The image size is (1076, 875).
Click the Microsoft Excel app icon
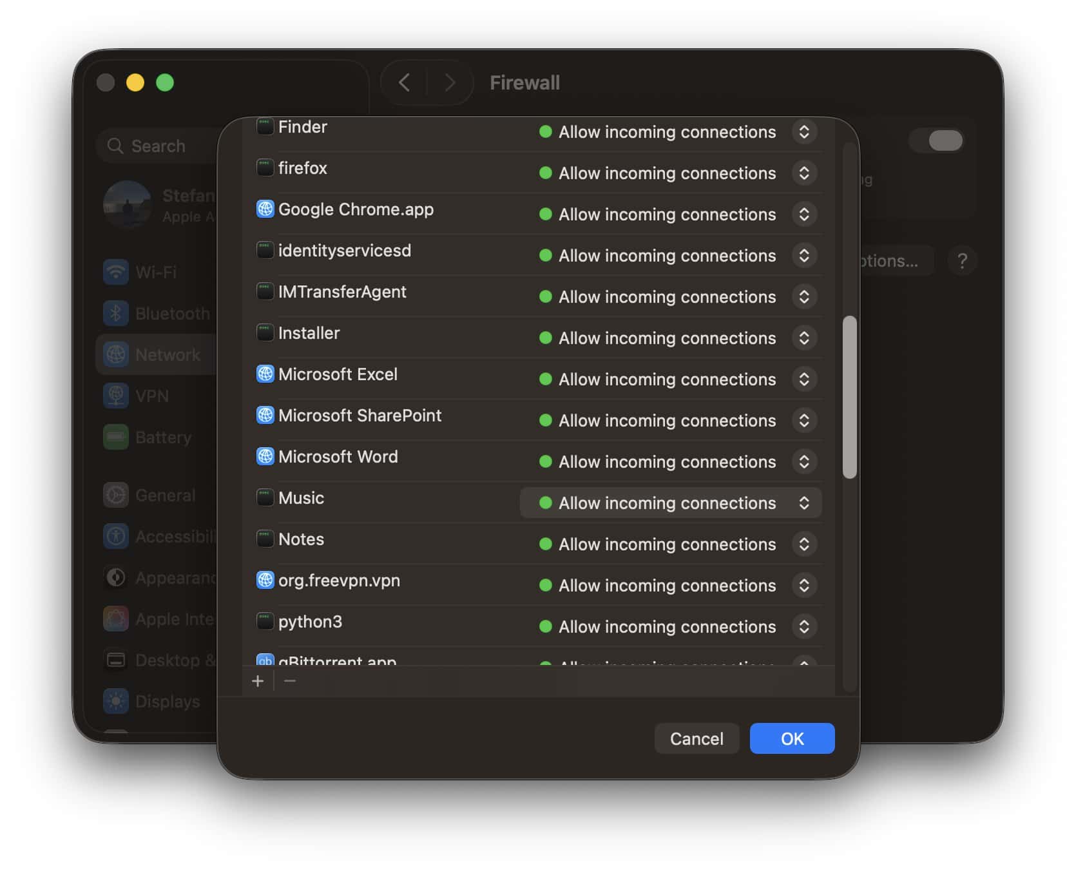pyautogui.click(x=265, y=374)
